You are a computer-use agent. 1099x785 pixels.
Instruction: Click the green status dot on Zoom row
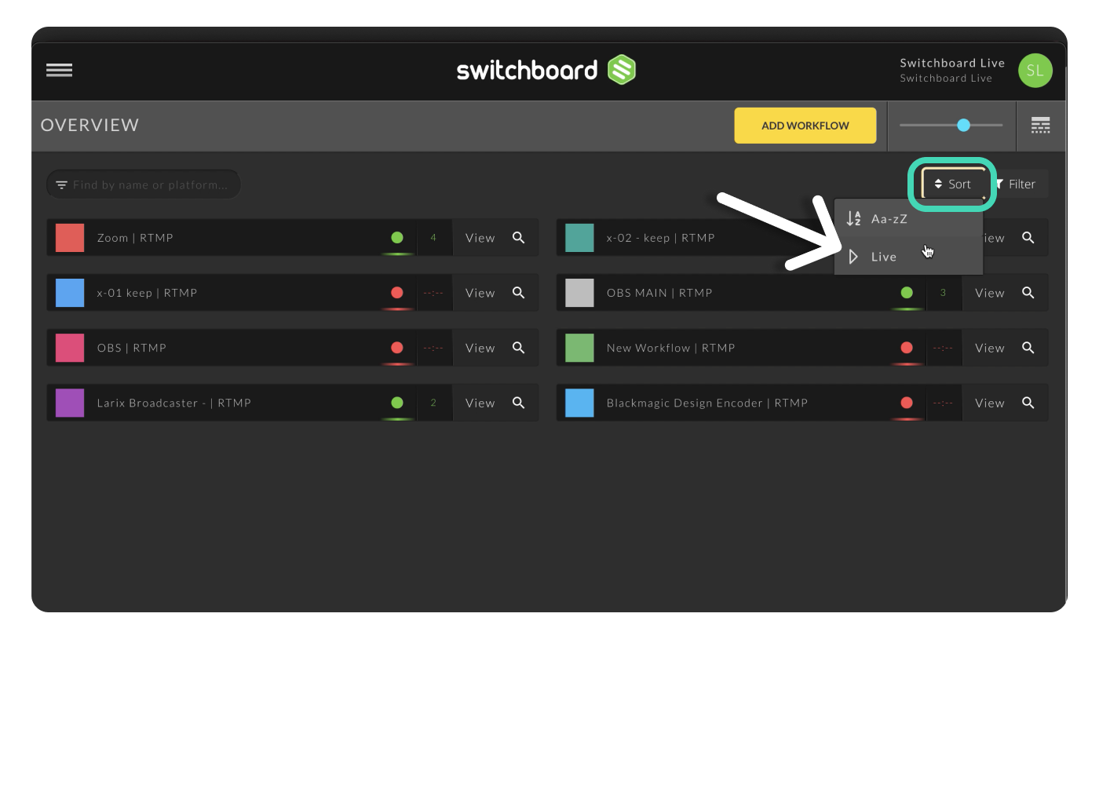(397, 238)
